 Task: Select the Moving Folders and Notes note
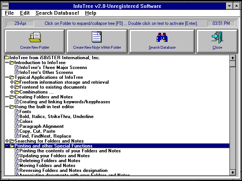coord(47,166)
